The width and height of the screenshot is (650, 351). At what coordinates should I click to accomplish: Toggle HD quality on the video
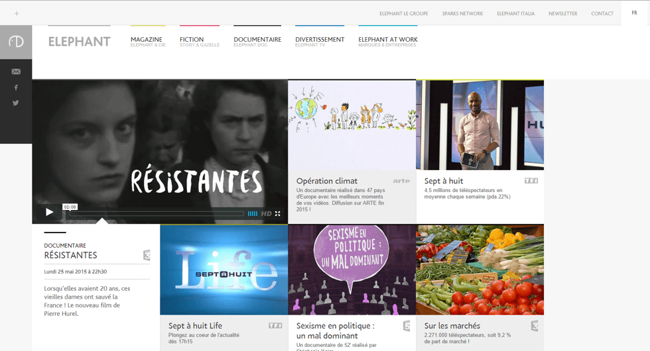[266, 213]
